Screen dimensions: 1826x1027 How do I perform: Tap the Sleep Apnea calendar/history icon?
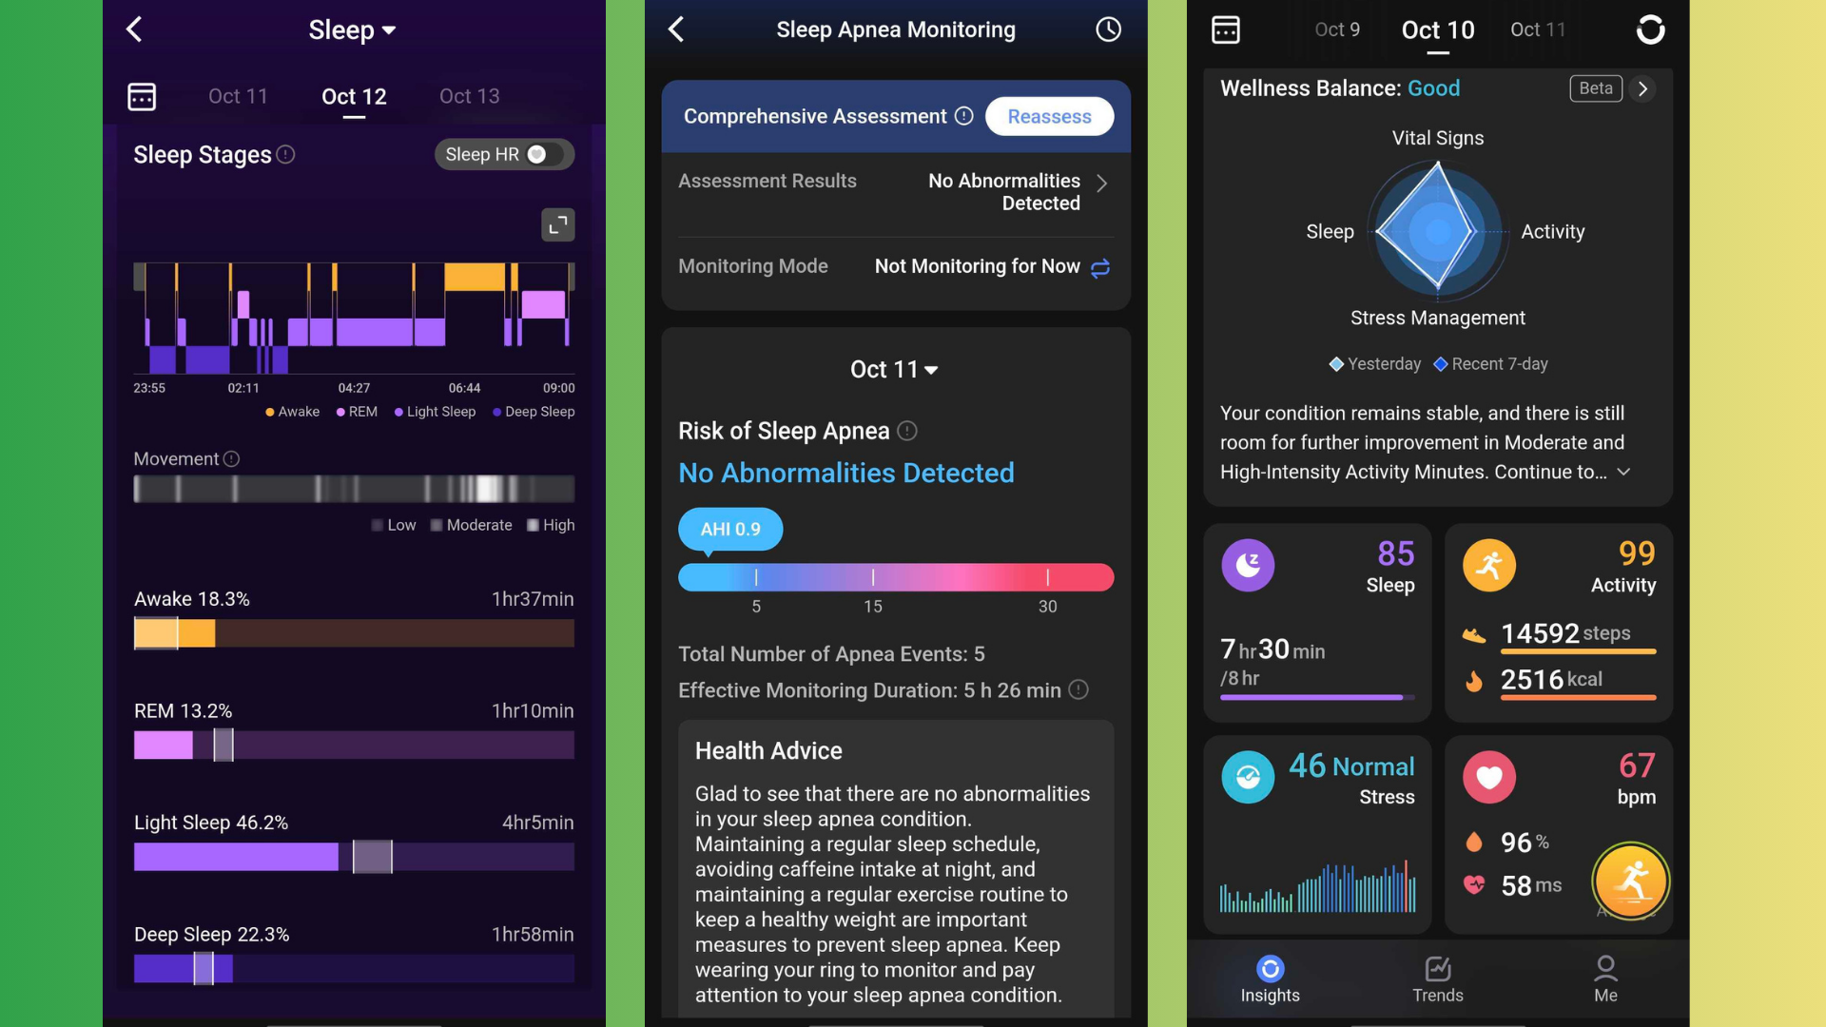(x=1109, y=30)
